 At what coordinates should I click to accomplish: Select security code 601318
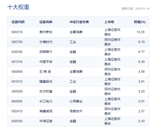click(x=17, y=62)
